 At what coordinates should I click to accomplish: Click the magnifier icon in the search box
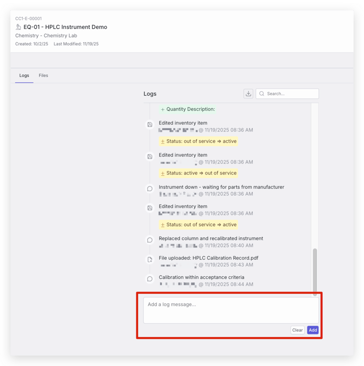pos(262,94)
